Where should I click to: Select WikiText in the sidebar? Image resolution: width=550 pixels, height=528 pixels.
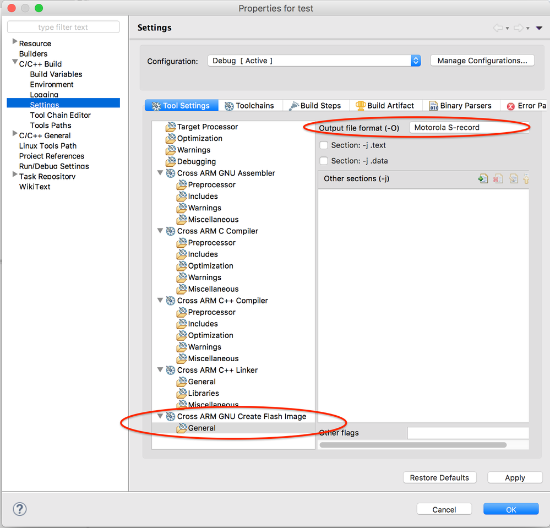35,187
